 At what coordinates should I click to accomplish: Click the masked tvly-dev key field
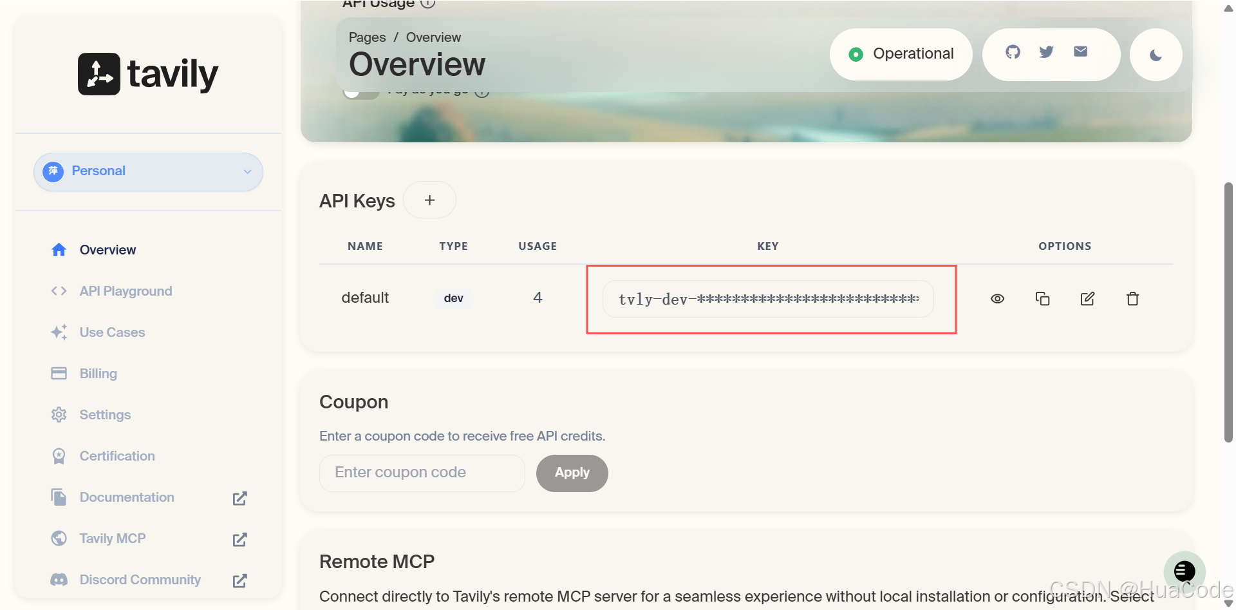pos(768,299)
